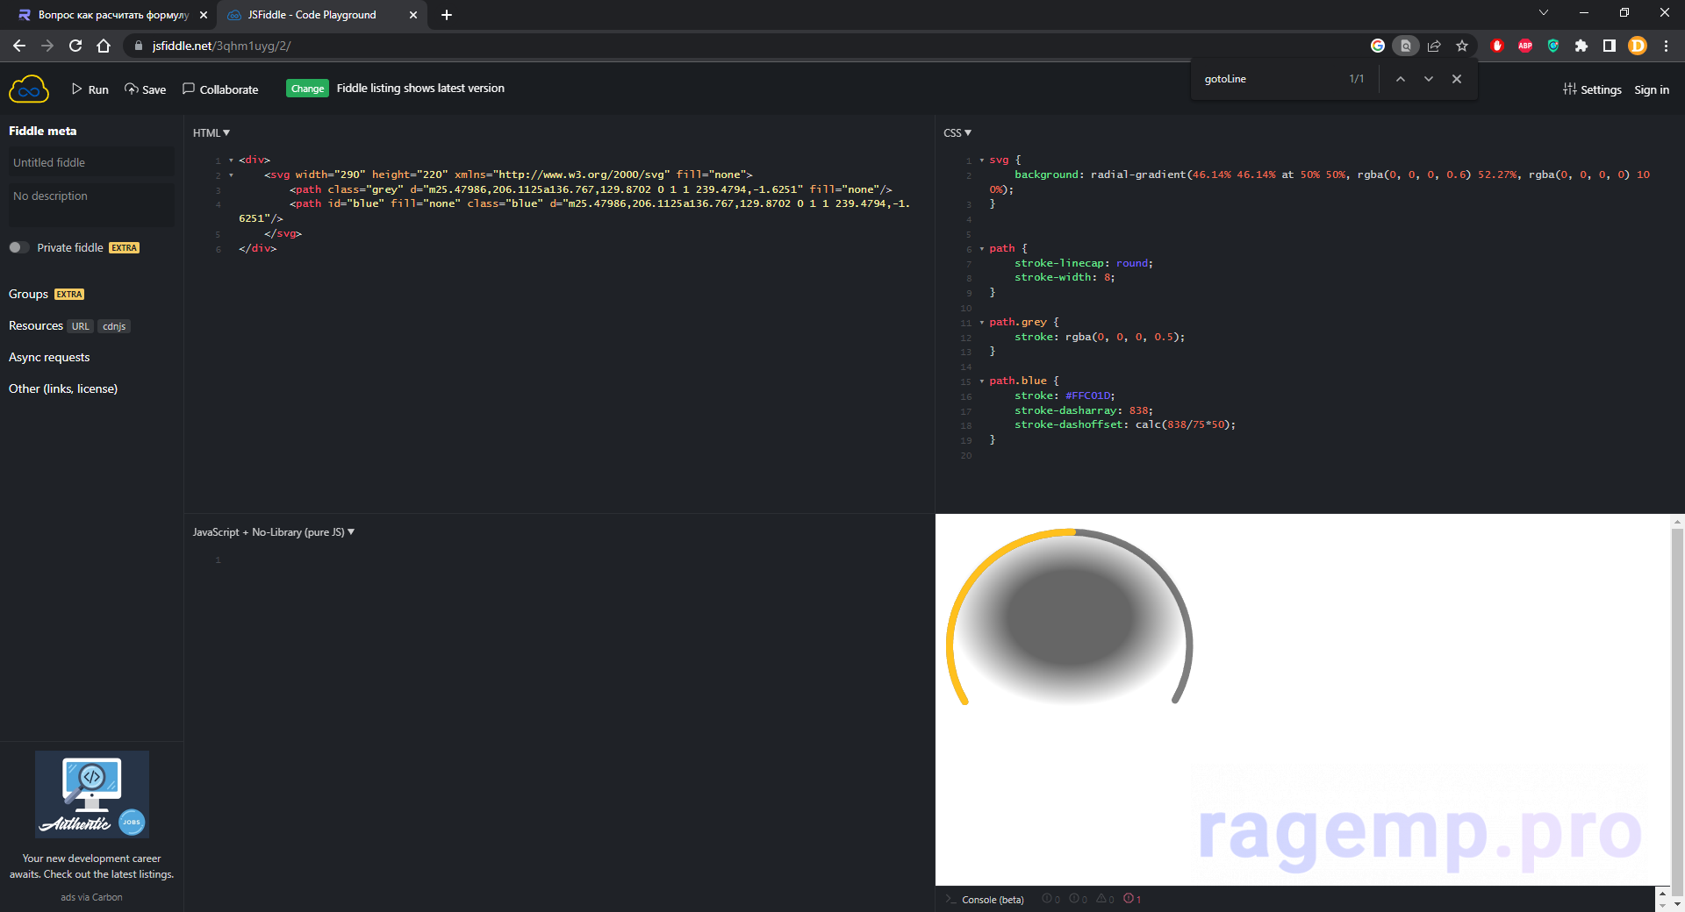The width and height of the screenshot is (1685, 912).
Task: Open the Console (beta) panel
Action: [x=993, y=900]
